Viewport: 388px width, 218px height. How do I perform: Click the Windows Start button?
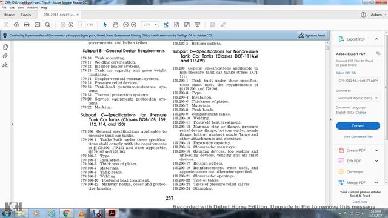(7, 213)
